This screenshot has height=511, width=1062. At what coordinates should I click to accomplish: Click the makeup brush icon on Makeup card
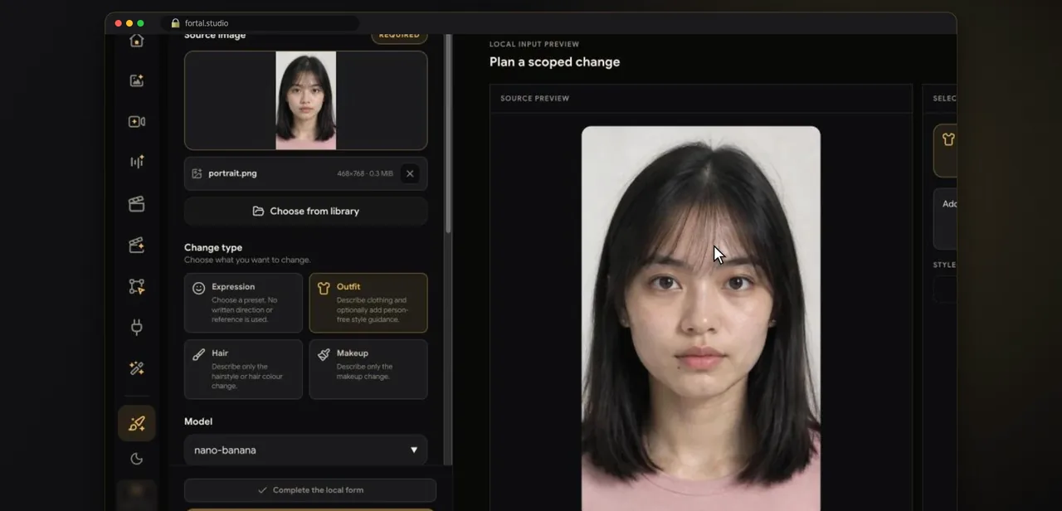tap(324, 354)
